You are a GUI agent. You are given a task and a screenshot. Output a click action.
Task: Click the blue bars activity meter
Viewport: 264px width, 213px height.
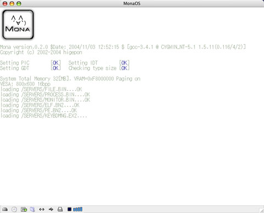coord(78,209)
